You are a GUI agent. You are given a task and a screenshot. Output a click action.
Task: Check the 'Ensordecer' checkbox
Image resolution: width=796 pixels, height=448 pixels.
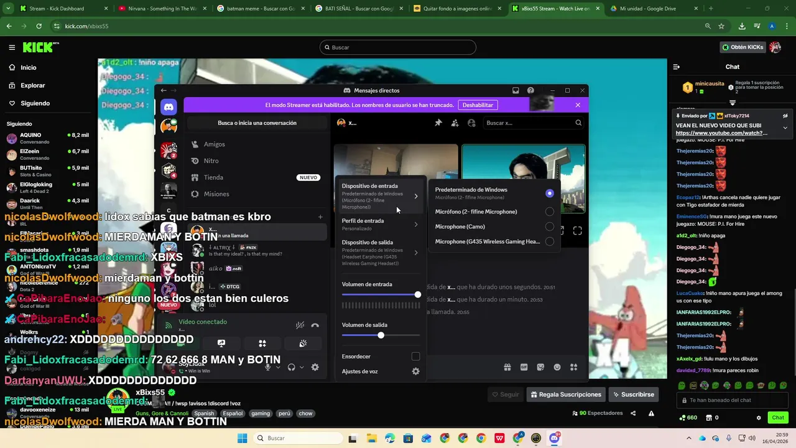pyautogui.click(x=415, y=357)
